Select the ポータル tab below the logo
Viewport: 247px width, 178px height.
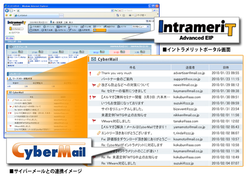click(9, 38)
